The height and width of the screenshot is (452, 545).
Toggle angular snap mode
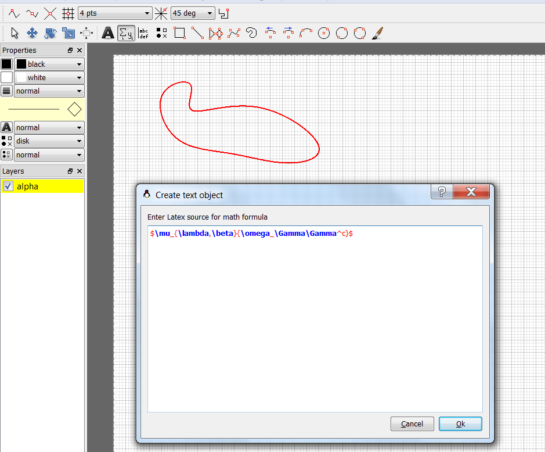161,13
